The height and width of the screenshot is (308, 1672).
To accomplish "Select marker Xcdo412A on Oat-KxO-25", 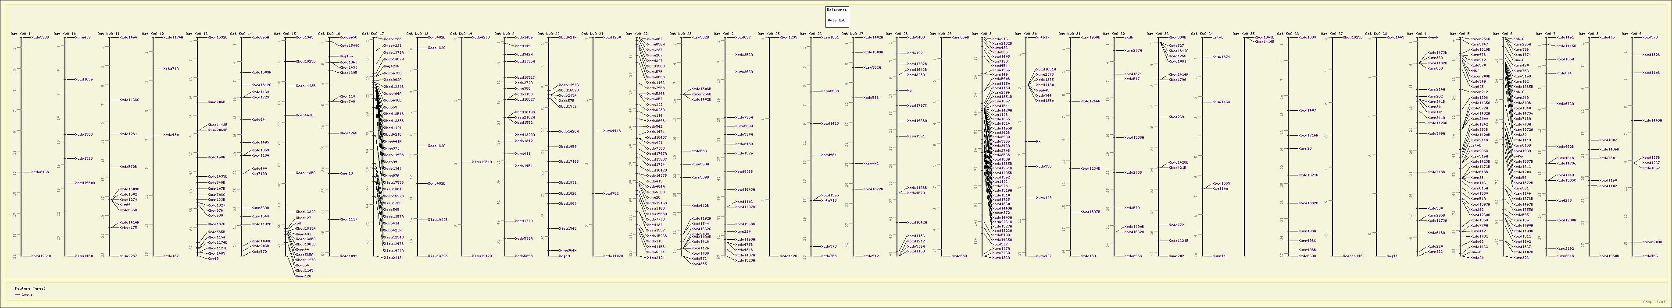I will pos(788,256).
